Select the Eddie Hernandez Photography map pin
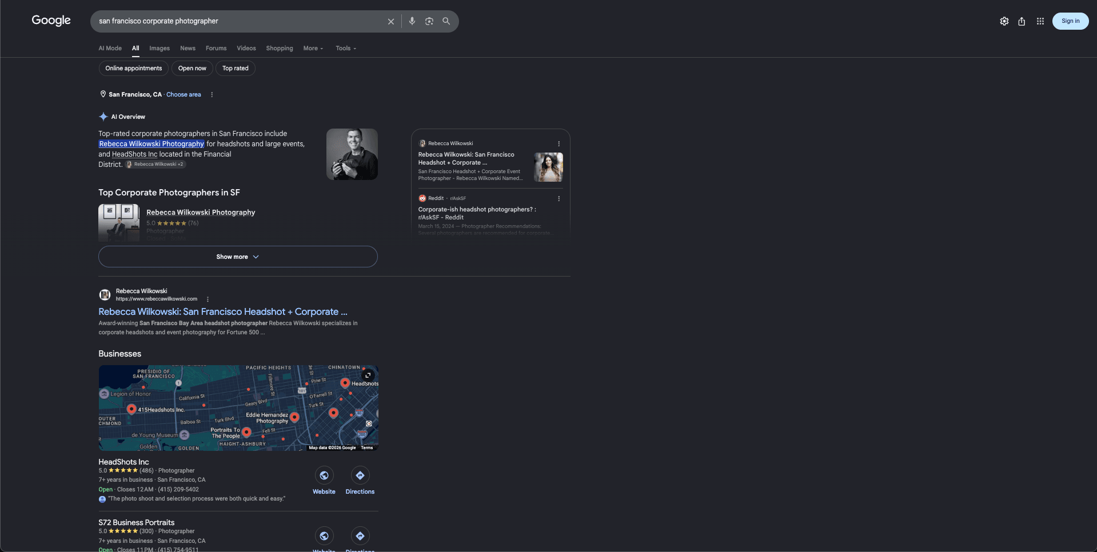Viewport: 1097px width, 552px height. point(294,417)
